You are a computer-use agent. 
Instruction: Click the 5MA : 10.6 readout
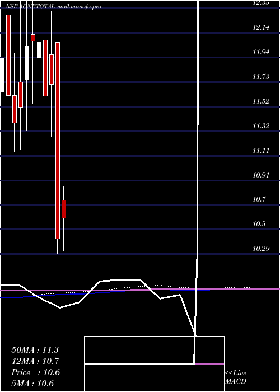pos(32,384)
